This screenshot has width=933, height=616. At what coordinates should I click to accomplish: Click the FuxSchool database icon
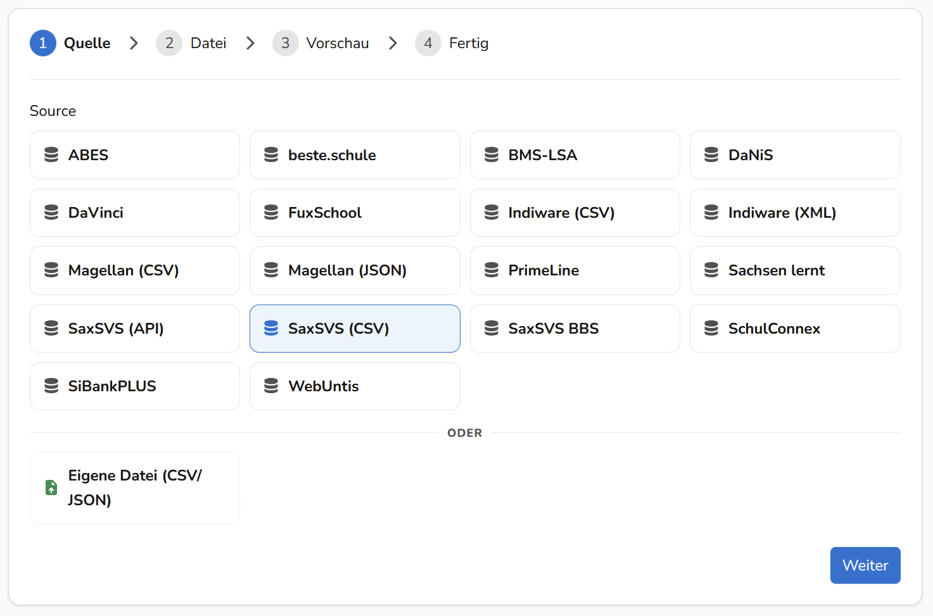click(271, 213)
